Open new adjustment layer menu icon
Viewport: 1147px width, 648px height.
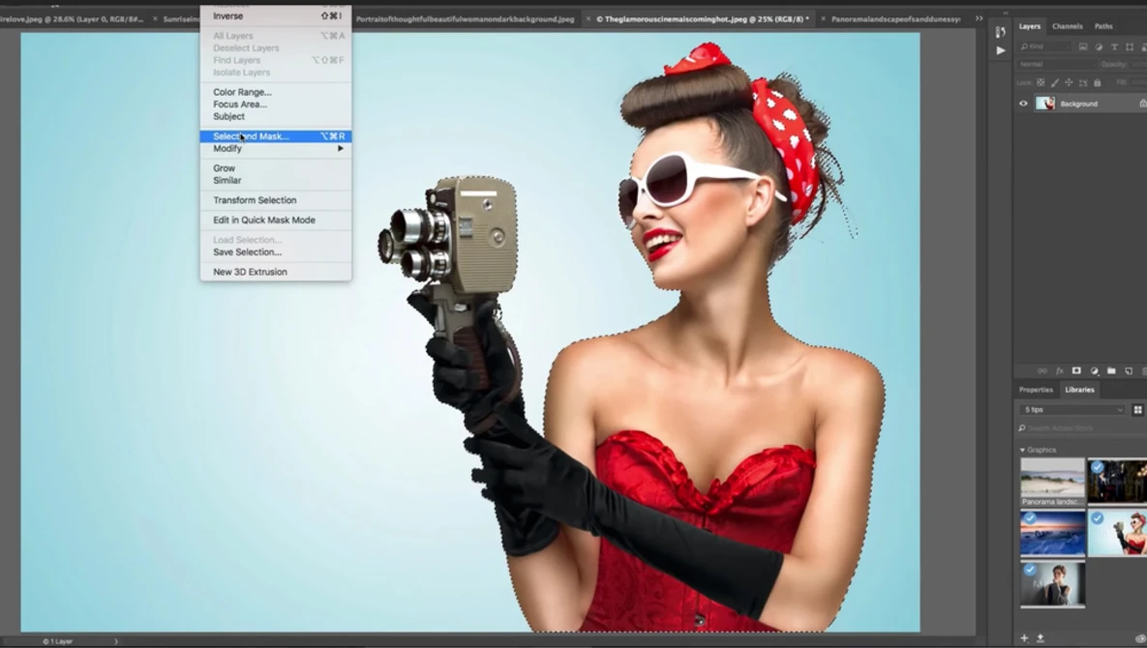[1094, 371]
